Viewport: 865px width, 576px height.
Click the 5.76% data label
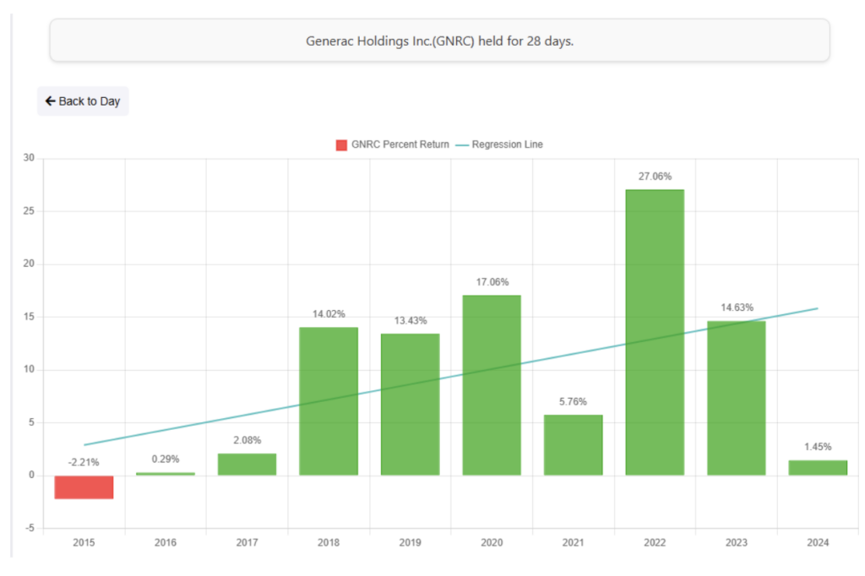coord(574,402)
